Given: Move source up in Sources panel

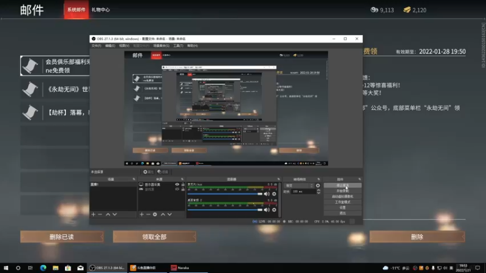Looking at the screenshot, I should [x=163, y=214].
